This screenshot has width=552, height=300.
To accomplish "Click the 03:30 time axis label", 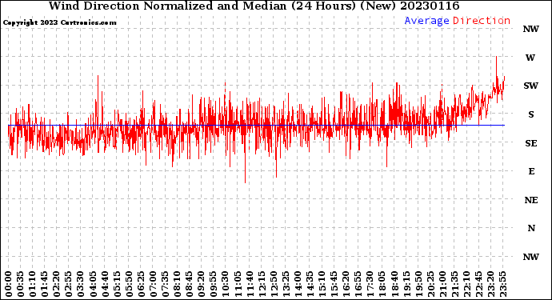I will pyautogui.click(x=81, y=285).
